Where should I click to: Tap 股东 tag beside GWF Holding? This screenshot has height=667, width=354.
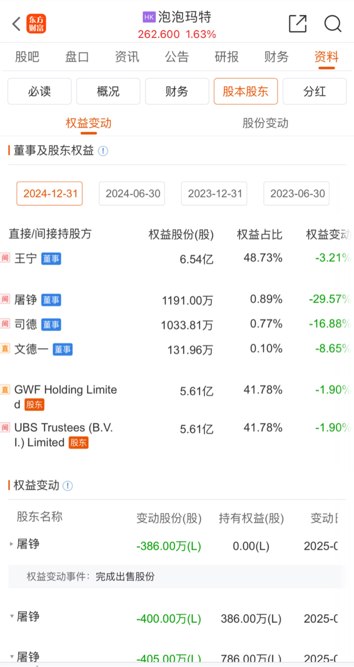34,405
